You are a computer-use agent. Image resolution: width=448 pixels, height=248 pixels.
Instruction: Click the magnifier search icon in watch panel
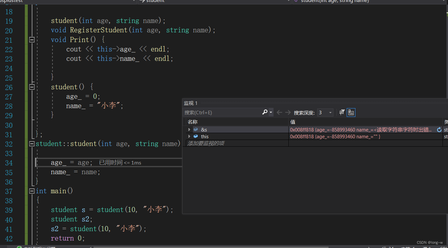[x=265, y=112]
